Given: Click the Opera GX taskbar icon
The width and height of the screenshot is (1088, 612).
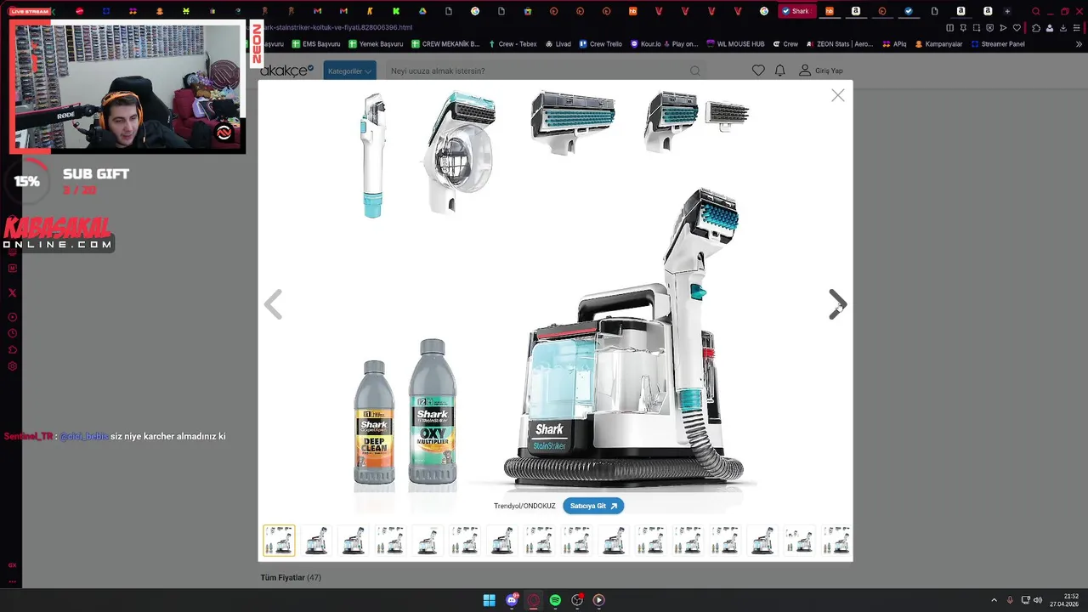Looking at the screenshot, I should (x=534, y=600).
